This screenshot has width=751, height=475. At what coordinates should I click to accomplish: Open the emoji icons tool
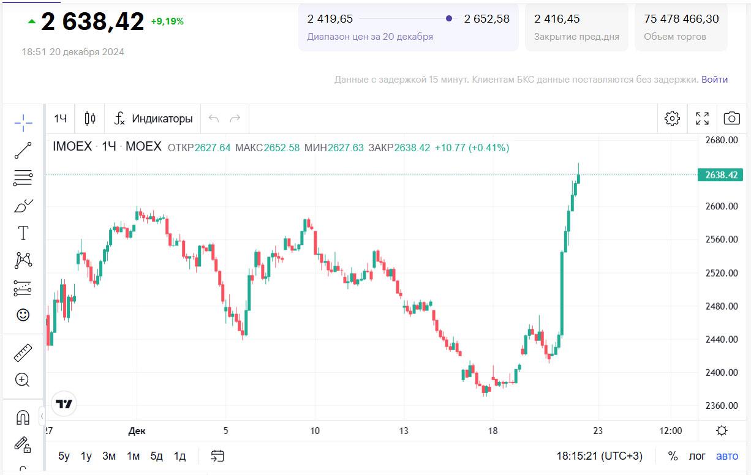23,315
